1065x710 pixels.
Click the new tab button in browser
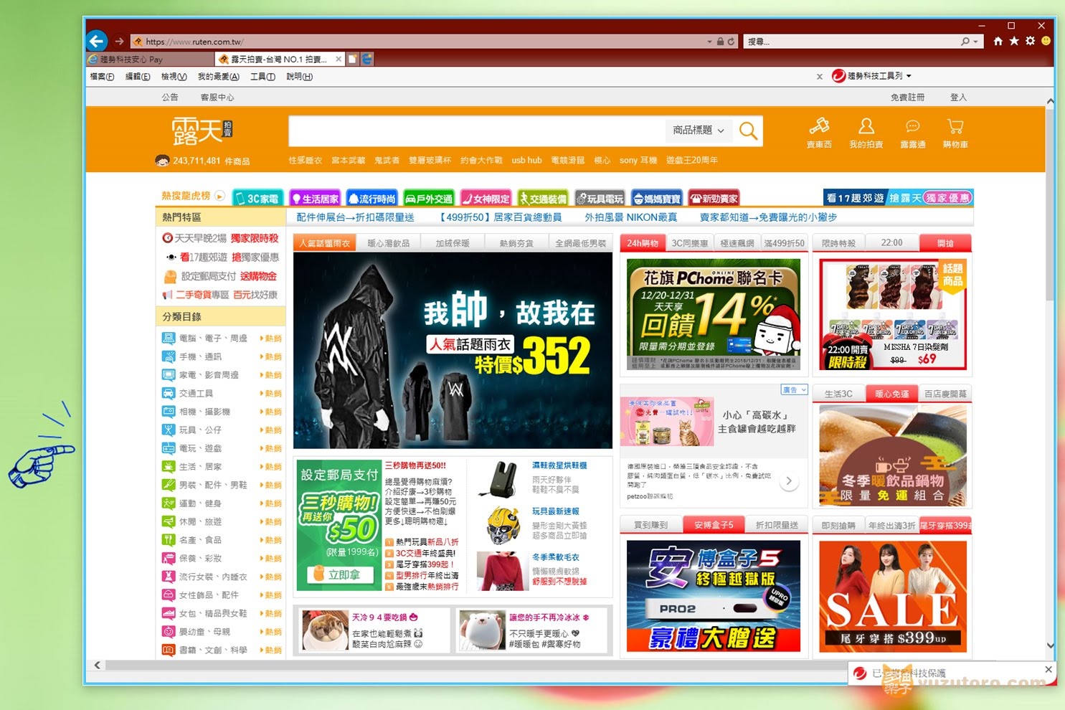(353, 59)
